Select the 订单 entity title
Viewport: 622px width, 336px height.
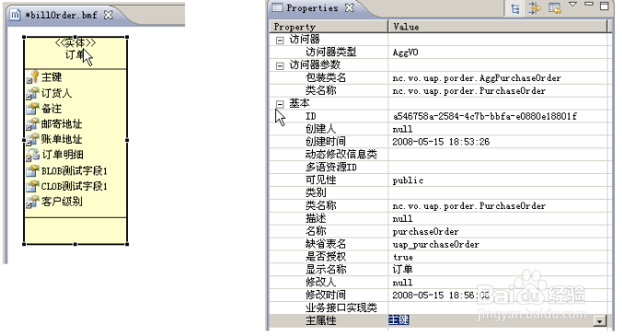75,54
